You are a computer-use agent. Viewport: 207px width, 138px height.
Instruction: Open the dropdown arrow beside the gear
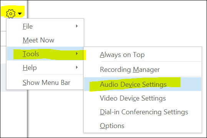pyautogui.click(x=20, y=13)
